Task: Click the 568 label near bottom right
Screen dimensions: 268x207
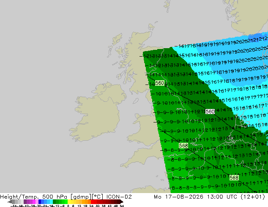Action: pos(234,177)
